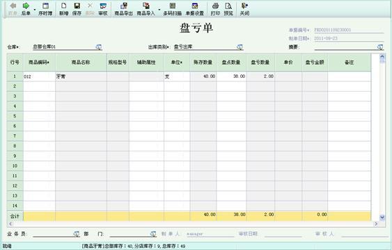Select row 1 loss quantity 2.00
This screenshot has width=392, height=250.
tap(260, 76)
